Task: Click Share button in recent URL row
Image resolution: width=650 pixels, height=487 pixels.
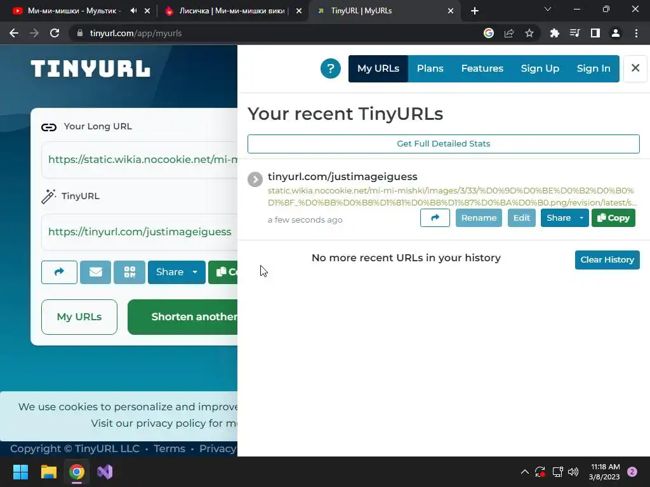Action: (559, 218)
